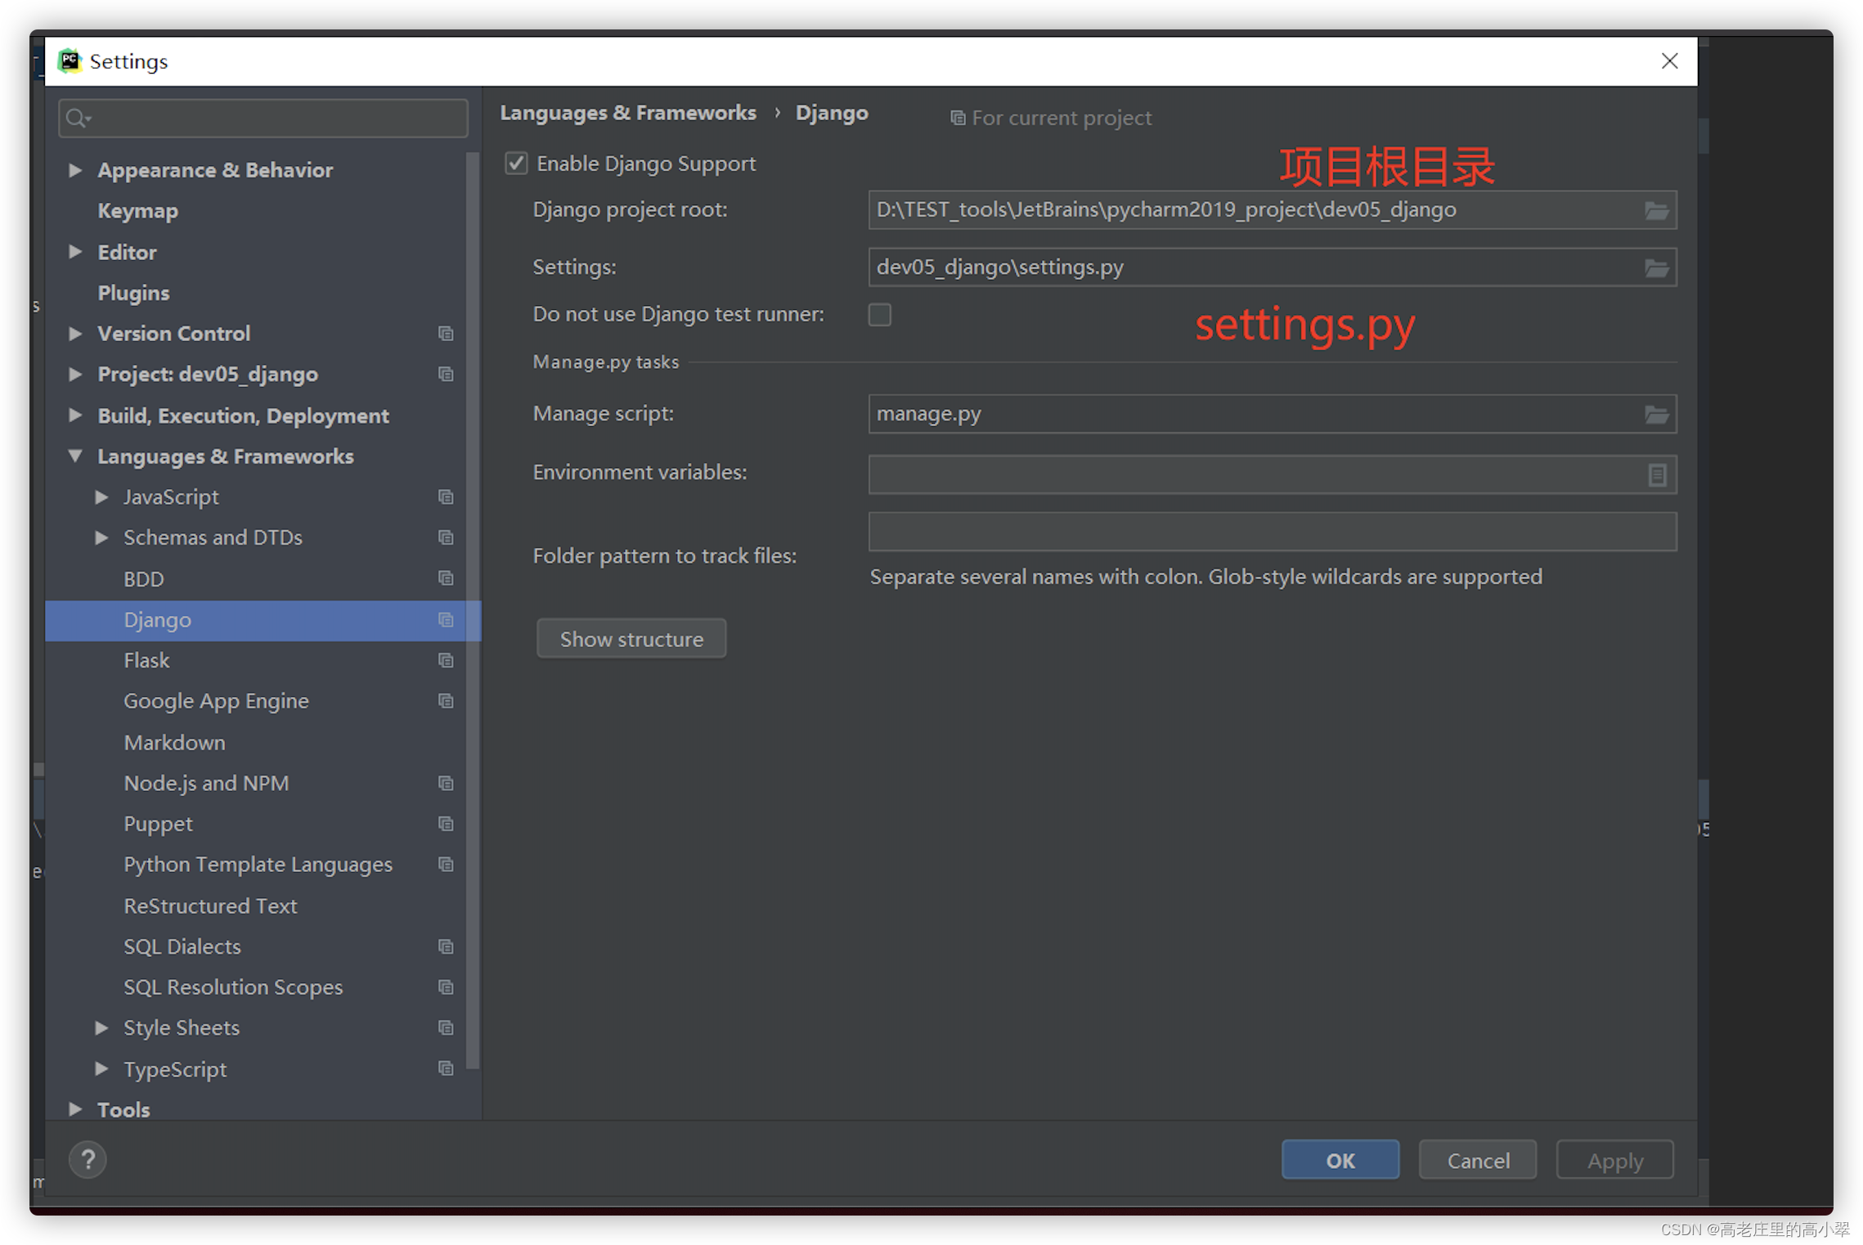The image size is (1863, 1245).
Task: Click the copy icon next to Version Control
Action: pos(447,333)
